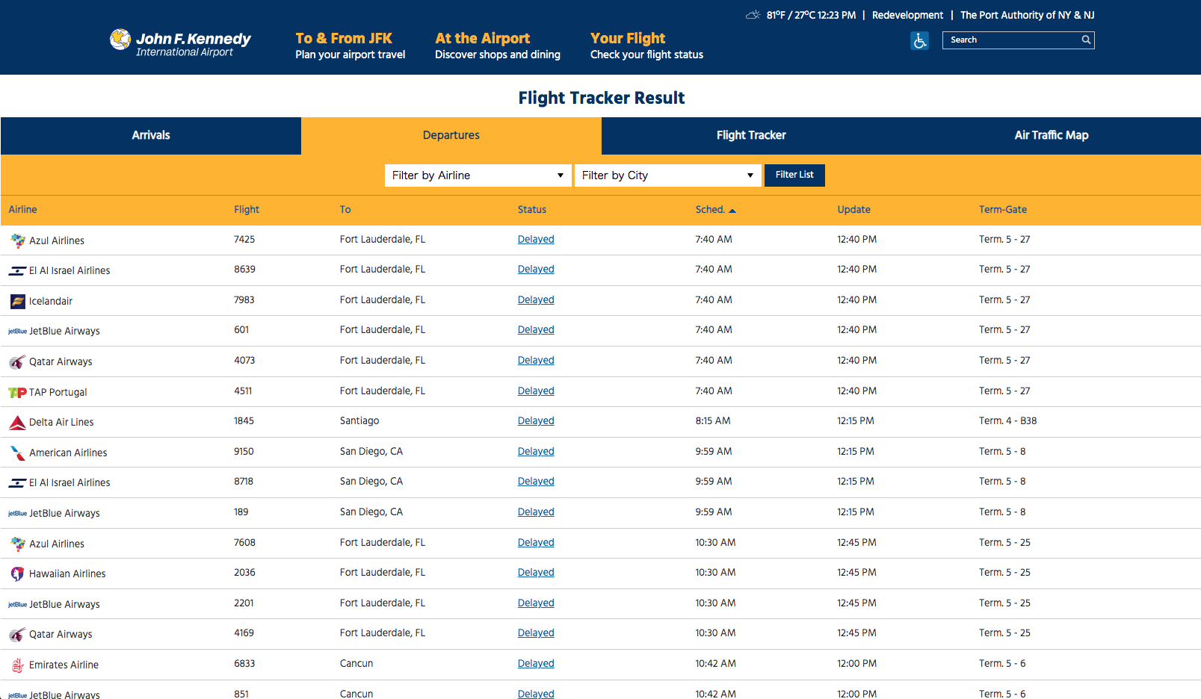Click the search magnifying glass icon
The height and width of the screenshot is (699, 1201).
1086,40
